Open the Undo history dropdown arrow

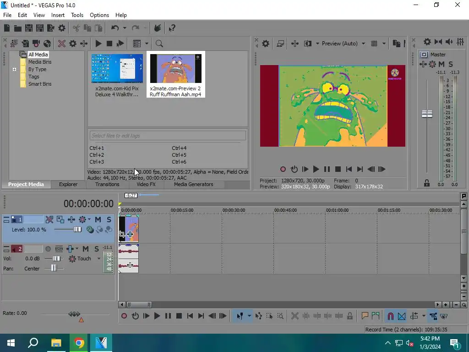click(125, 28)
